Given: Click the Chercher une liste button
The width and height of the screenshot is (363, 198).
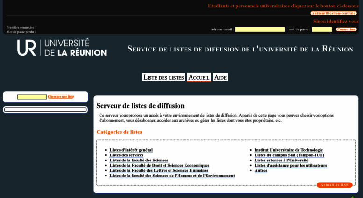Looking at the screenshot, I should (61, 97).
